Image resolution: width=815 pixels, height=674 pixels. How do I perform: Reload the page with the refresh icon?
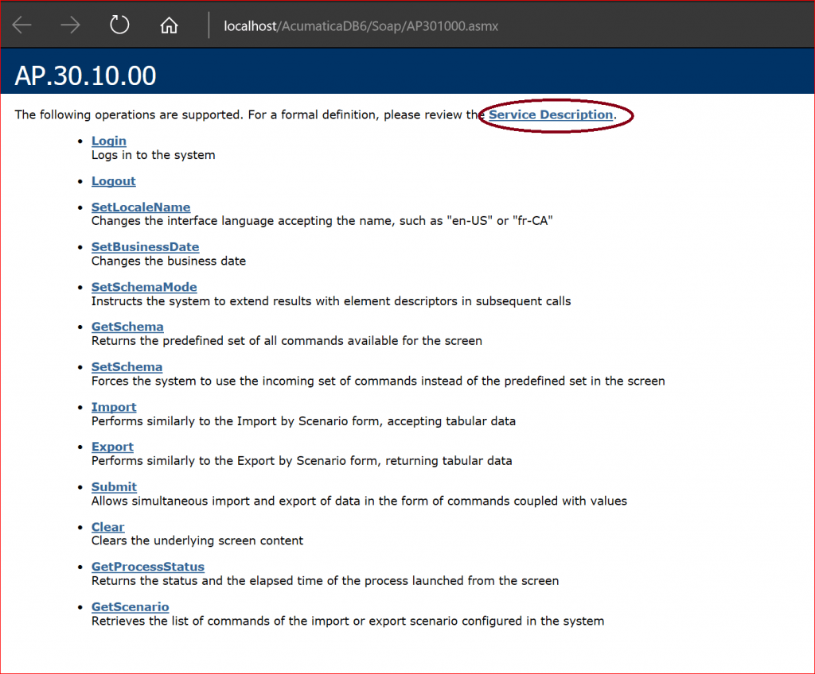coord(119,25)
